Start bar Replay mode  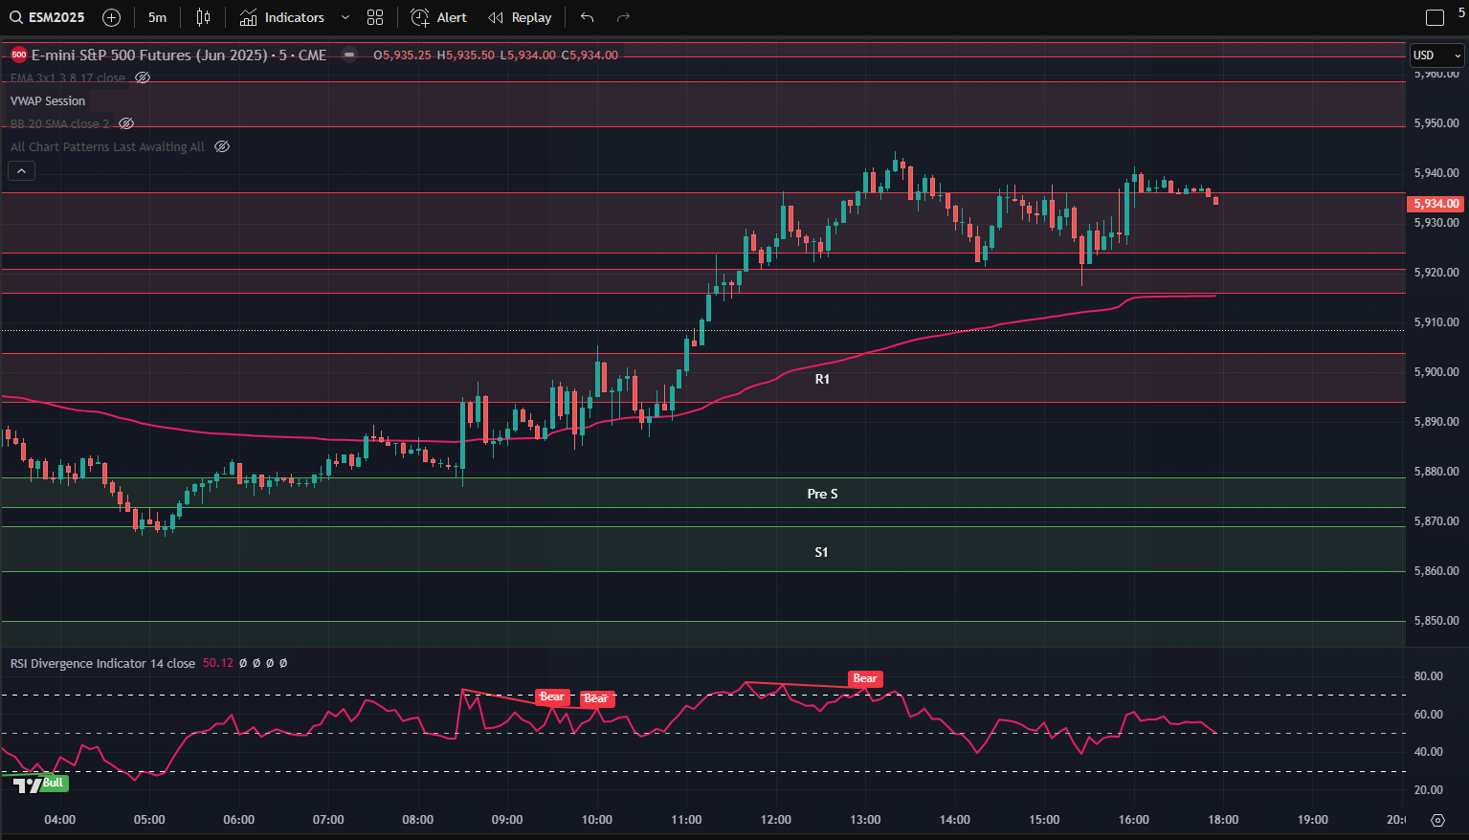(520, 17)
